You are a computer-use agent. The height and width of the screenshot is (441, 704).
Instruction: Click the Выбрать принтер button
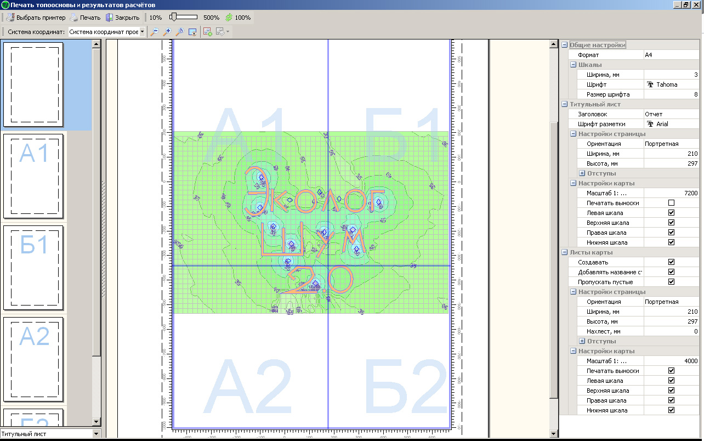coord(36,18)
